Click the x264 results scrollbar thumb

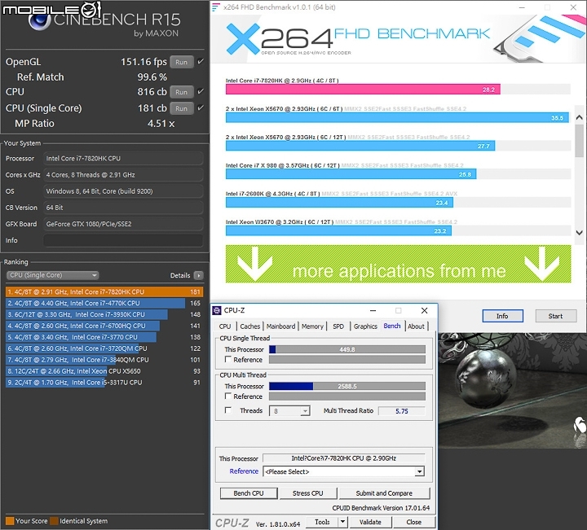[579, 141]
